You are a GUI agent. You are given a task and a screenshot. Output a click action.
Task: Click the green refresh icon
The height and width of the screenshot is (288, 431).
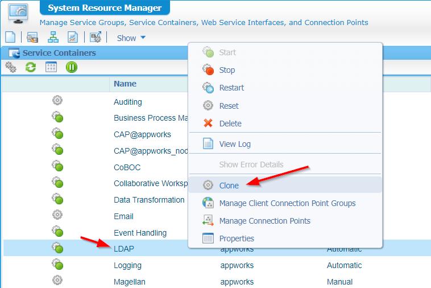click(31, 67)
